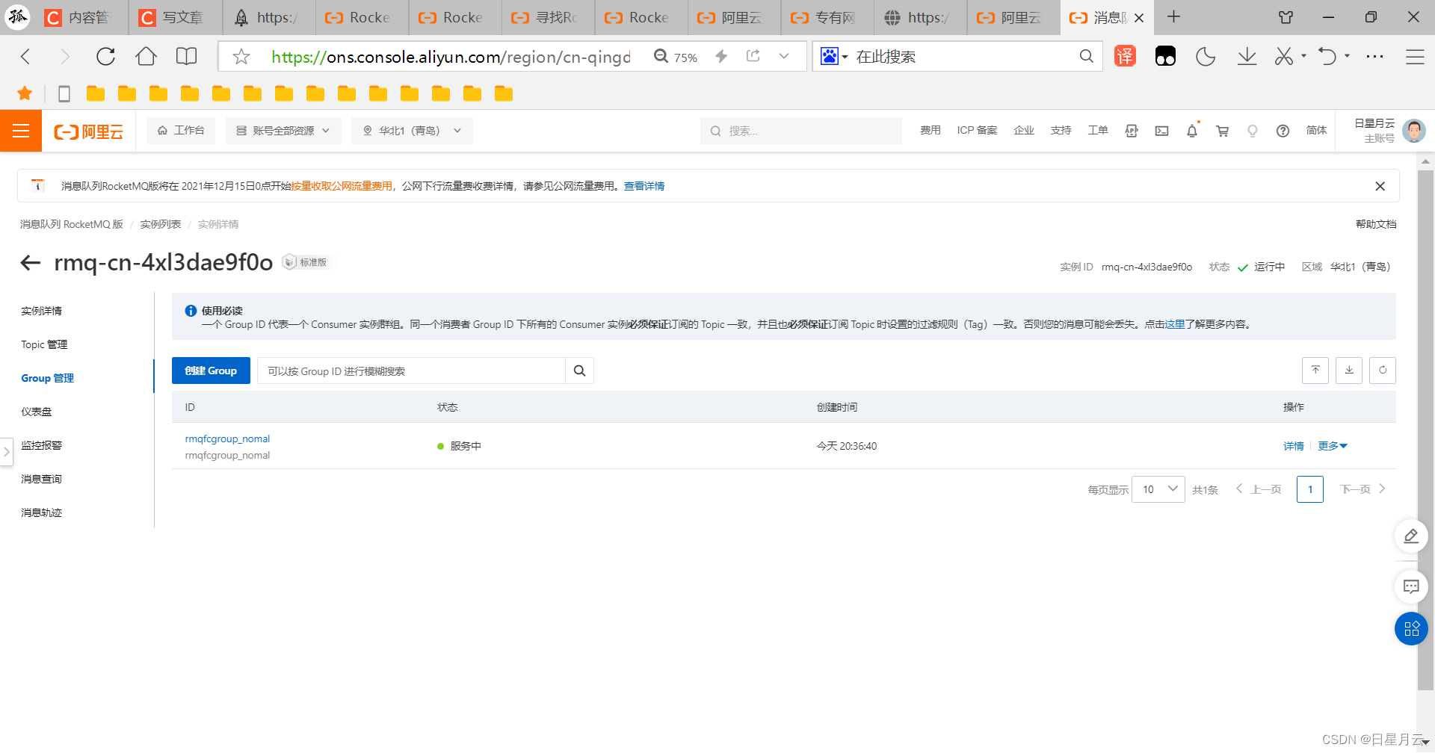Click the floating edit feedback icon
The image size is (1435, 753).
(1411, 536)
